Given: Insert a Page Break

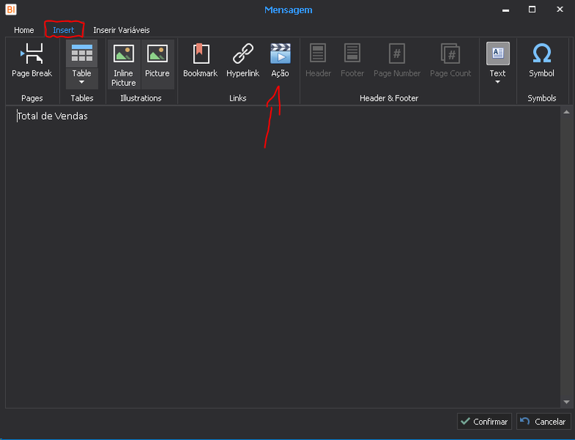Looking at the screenshot, I should click(32, 60).
